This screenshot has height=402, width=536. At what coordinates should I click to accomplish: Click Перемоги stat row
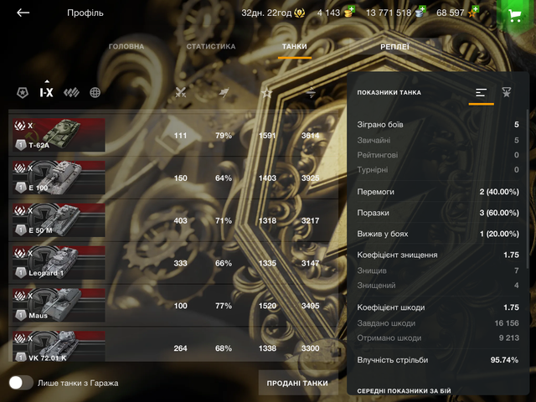(x=438, y=192)
